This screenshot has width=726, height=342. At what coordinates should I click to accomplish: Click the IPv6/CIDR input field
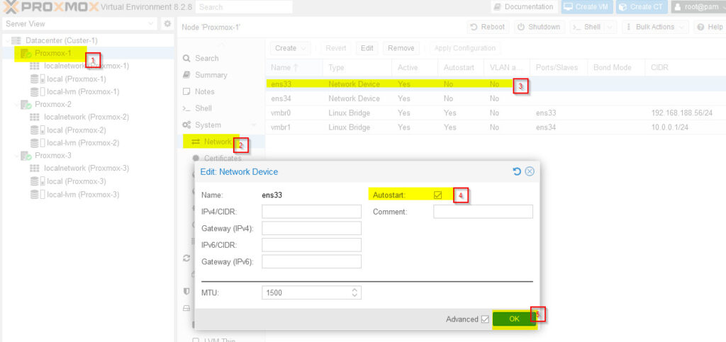coord(312,245)
